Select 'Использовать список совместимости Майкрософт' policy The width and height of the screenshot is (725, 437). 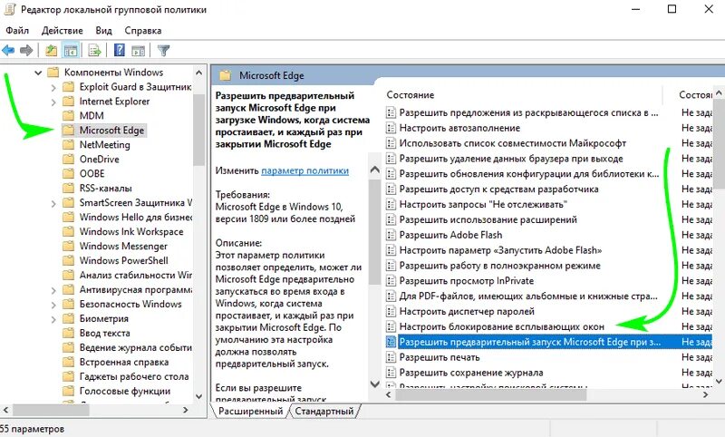point(513,143)
